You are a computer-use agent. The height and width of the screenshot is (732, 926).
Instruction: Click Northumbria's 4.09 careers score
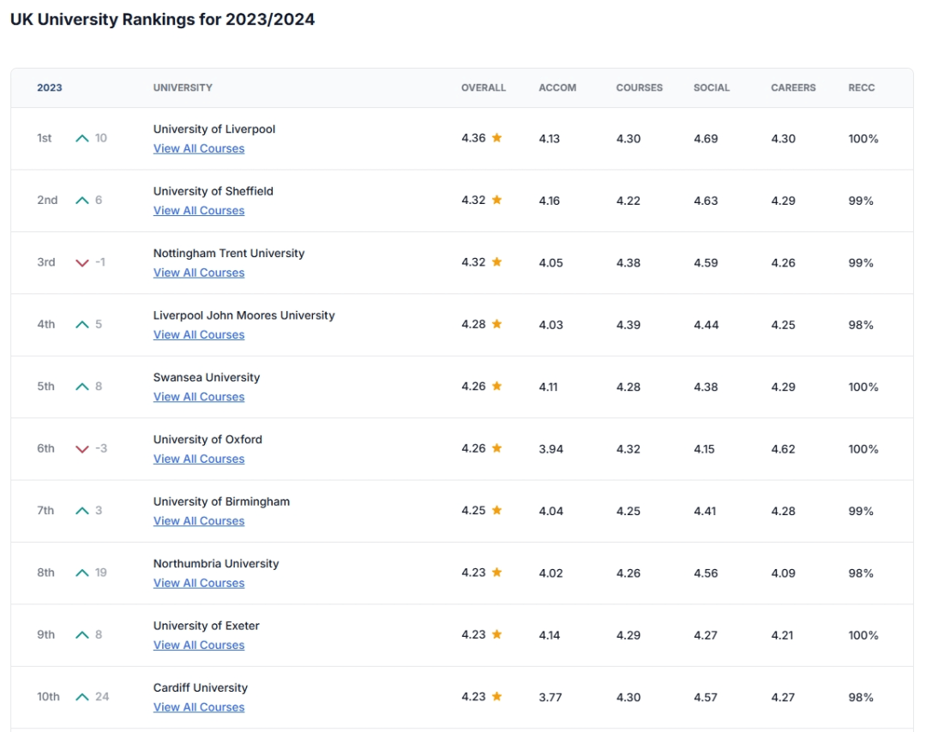783,573
